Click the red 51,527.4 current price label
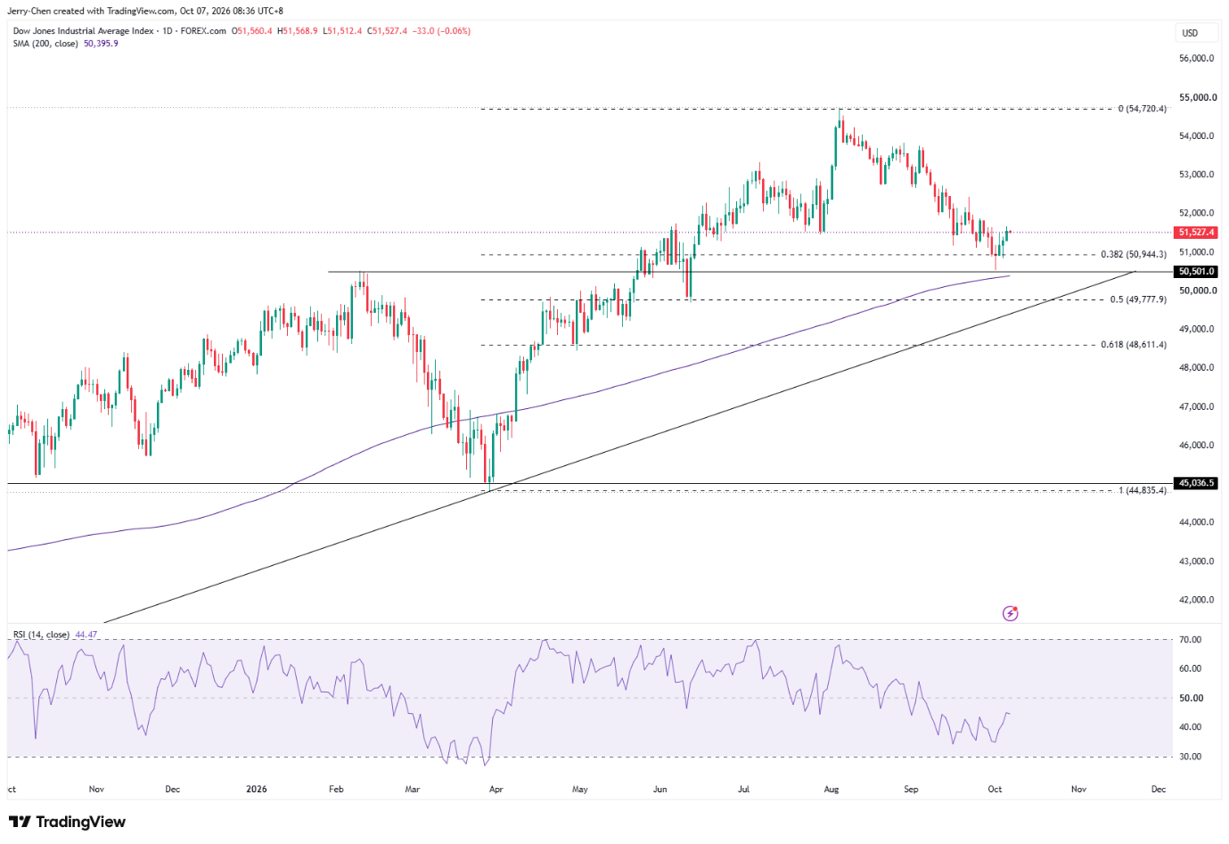 [x=1196, y=233]
